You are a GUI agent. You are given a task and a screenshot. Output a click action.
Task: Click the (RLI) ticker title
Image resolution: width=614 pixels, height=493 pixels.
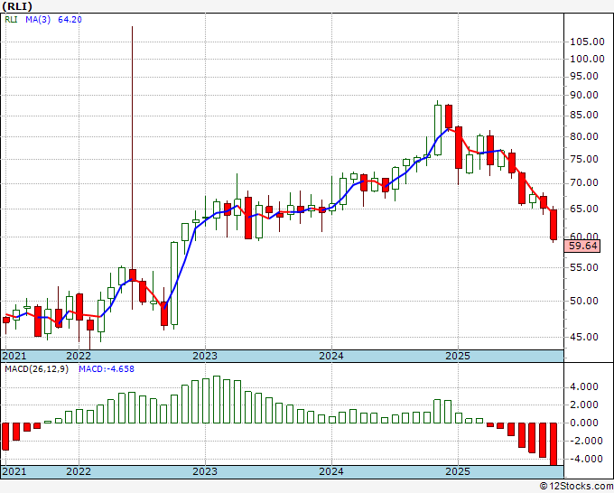pos(17,6)
